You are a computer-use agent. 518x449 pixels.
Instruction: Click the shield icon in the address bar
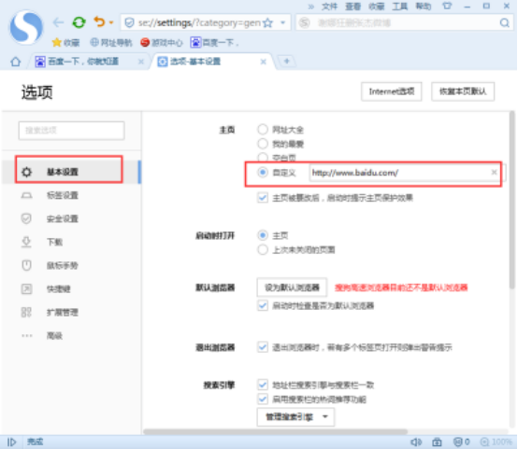click(129, 22)
